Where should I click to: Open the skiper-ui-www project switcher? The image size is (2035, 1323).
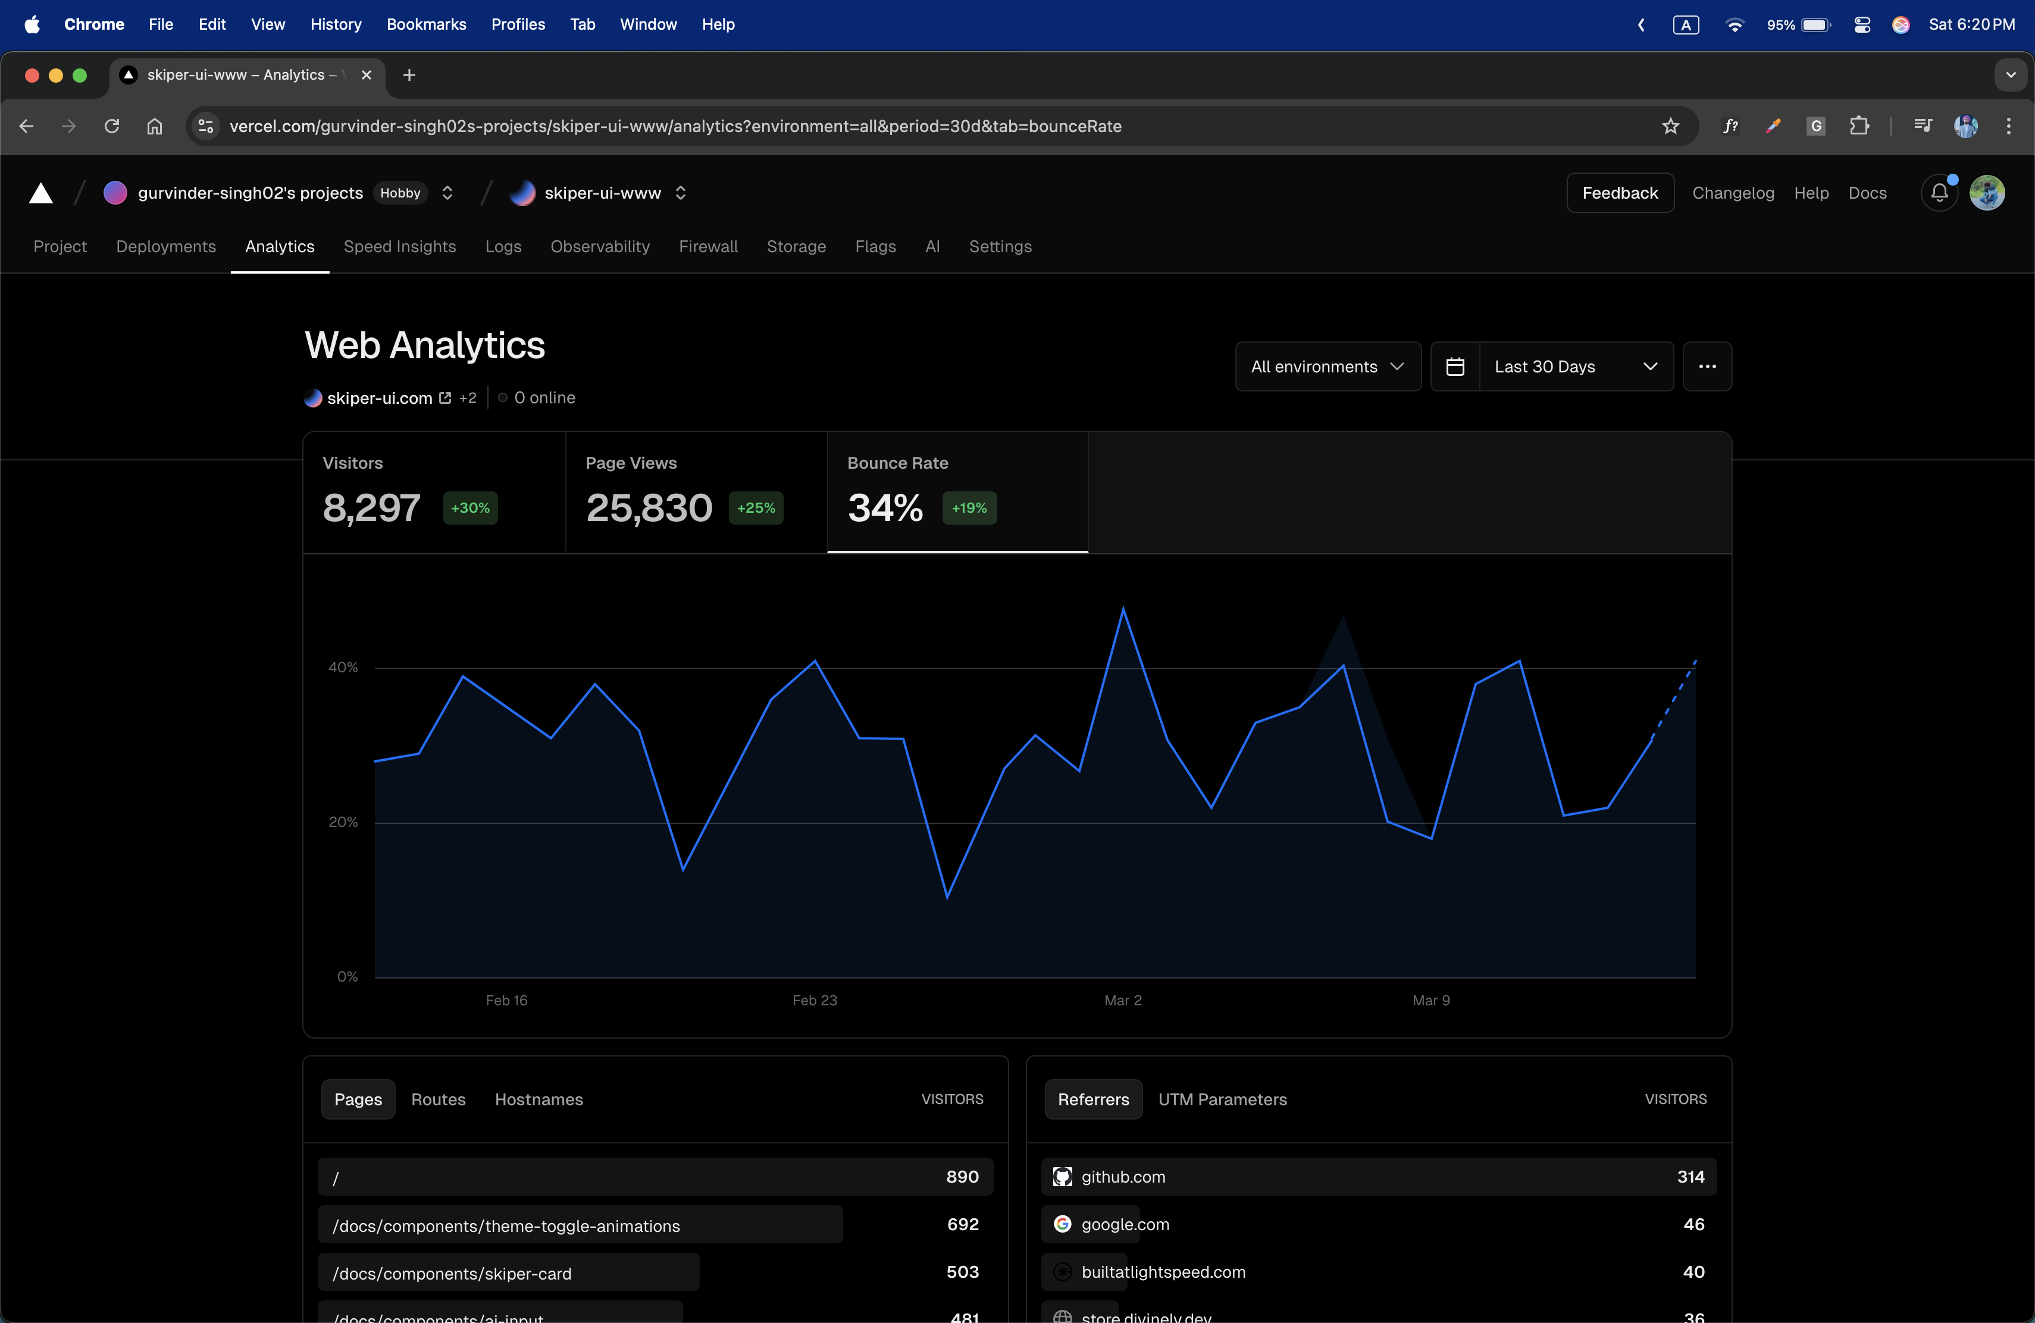pos(681,193)
